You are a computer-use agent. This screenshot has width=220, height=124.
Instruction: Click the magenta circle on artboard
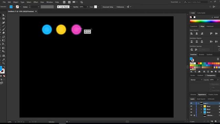click(76, 30)
